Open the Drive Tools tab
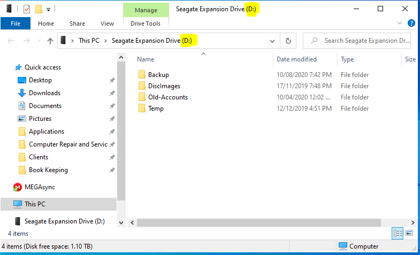 146,24
